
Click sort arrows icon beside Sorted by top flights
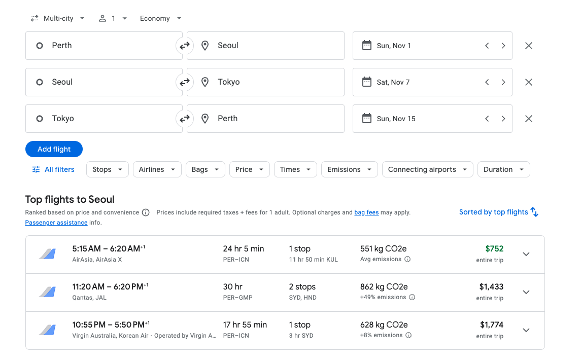pyautogui.click(x=534, y=212)
